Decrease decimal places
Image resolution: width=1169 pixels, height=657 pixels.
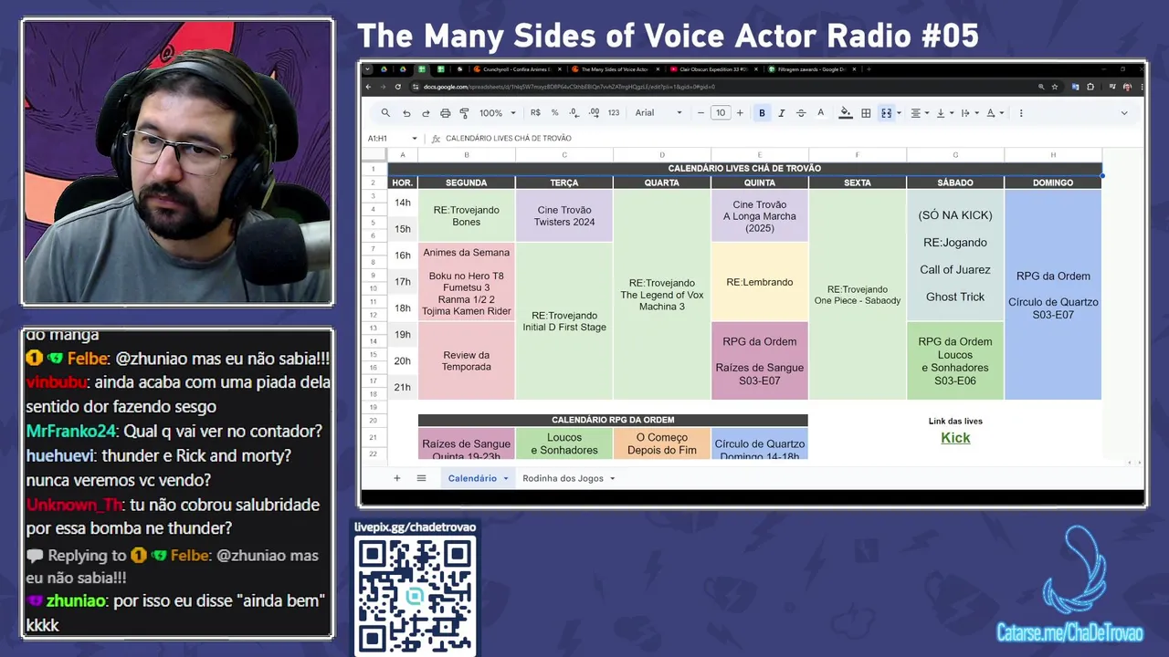[x=574, y=113]
